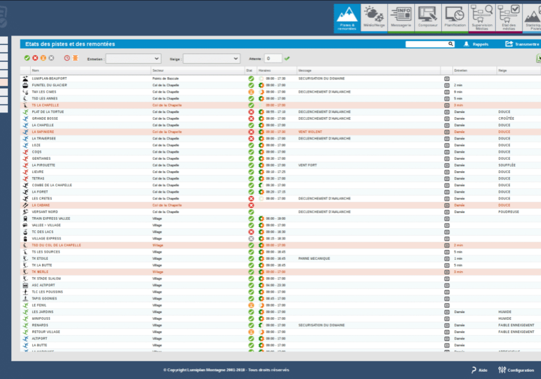Click the green open-status filter icon
Screen dimensions: 541x379
27,58
